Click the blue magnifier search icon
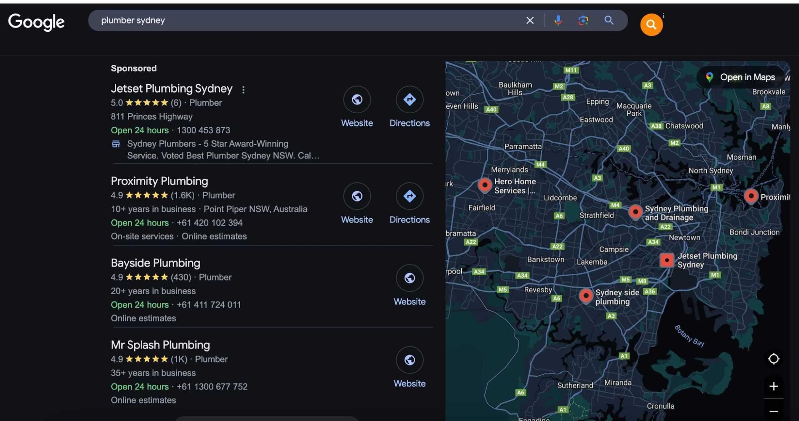 (609, 20)
